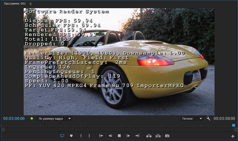Click the Mark In brace button

coord(81,136)
